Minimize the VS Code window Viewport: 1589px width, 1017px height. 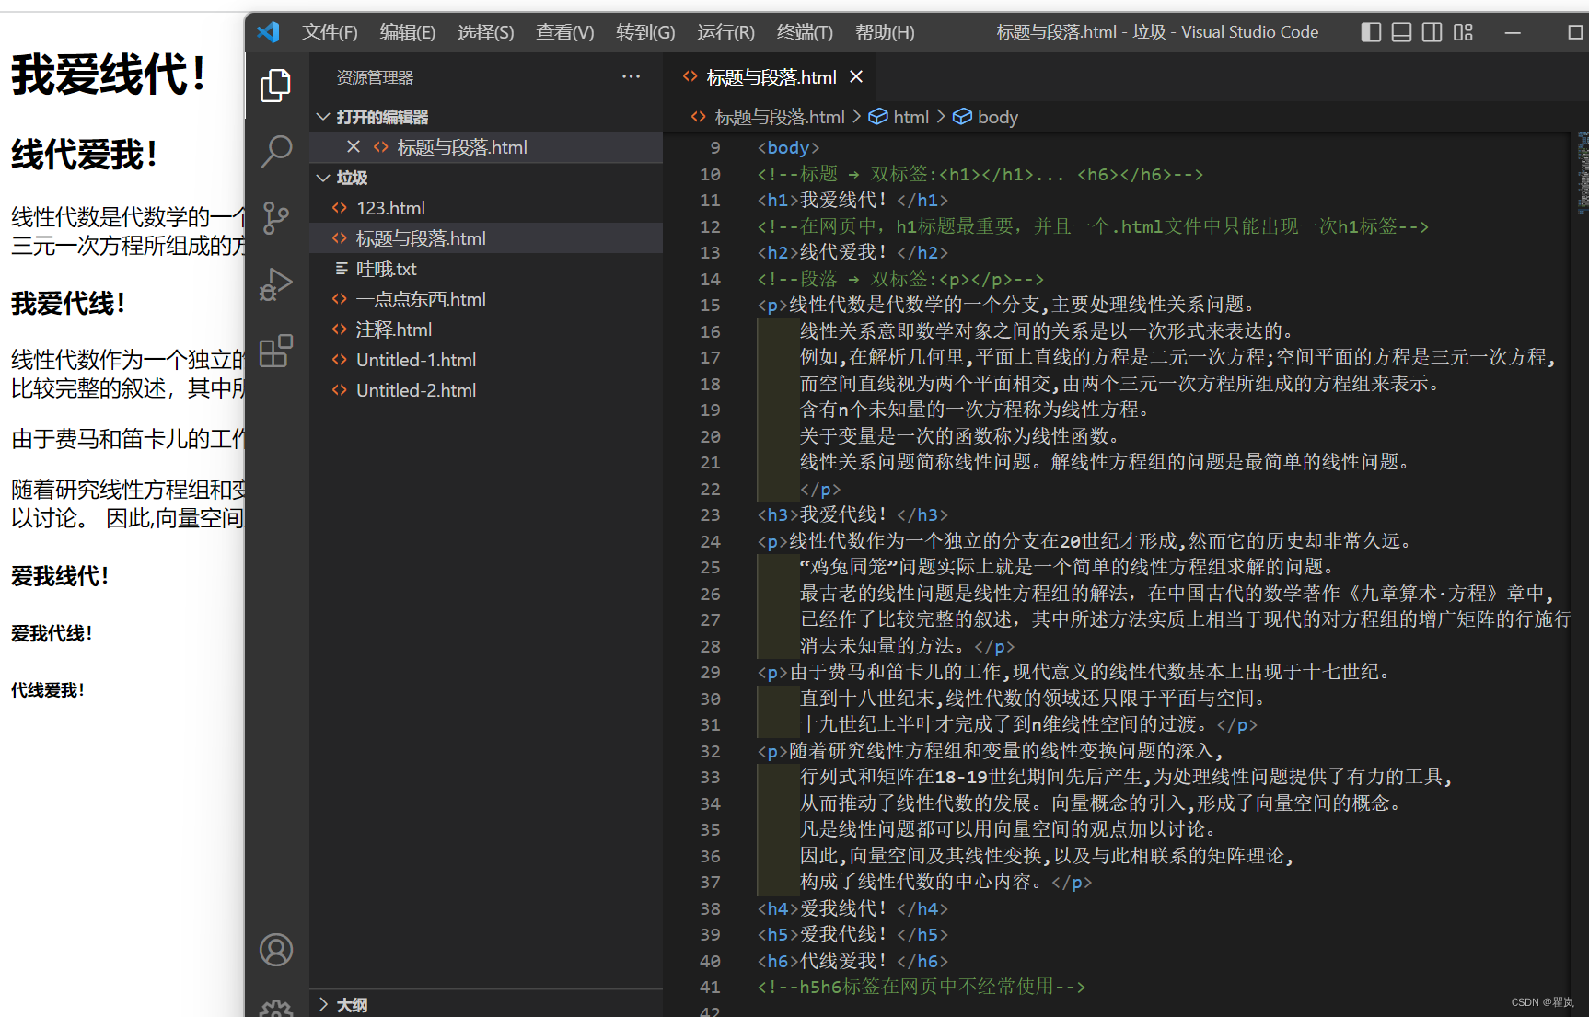[x=1513, y=32]
